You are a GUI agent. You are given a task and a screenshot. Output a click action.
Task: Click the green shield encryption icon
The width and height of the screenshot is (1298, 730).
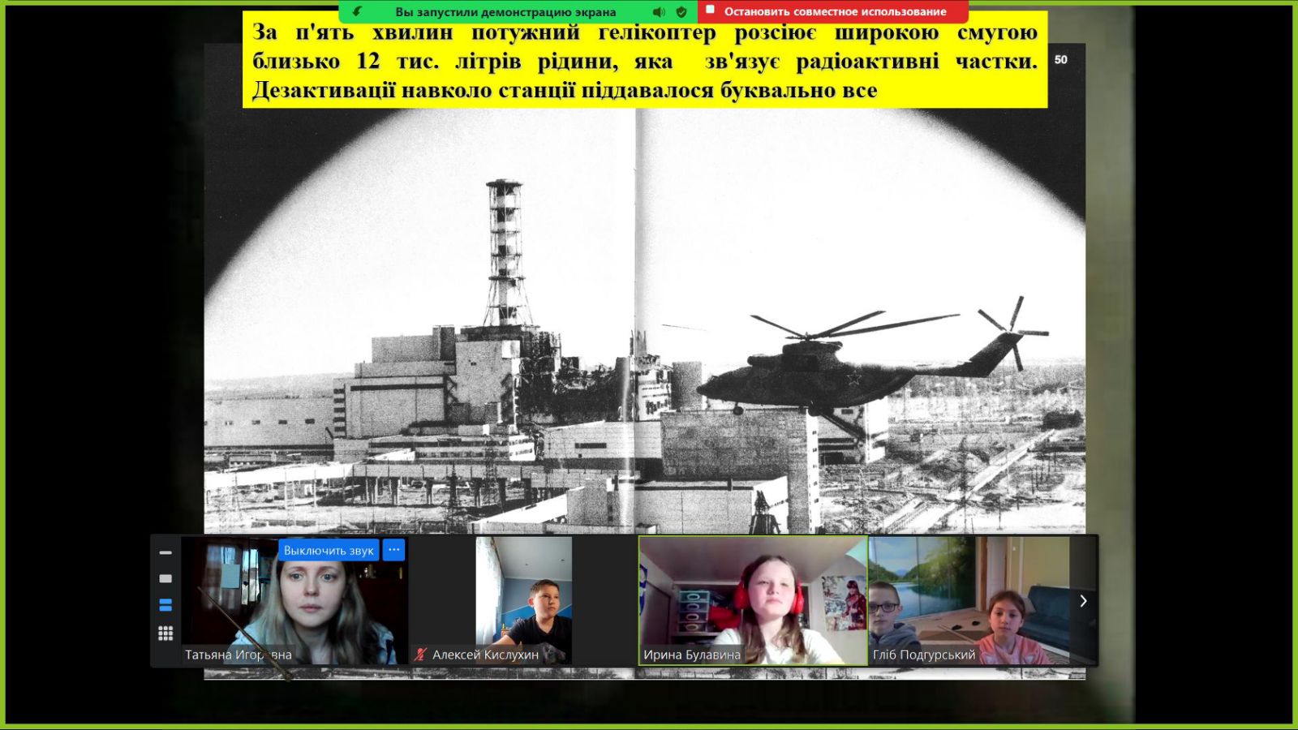681,12
